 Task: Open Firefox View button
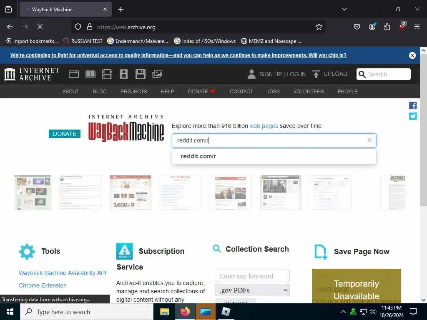pos(8,9)
